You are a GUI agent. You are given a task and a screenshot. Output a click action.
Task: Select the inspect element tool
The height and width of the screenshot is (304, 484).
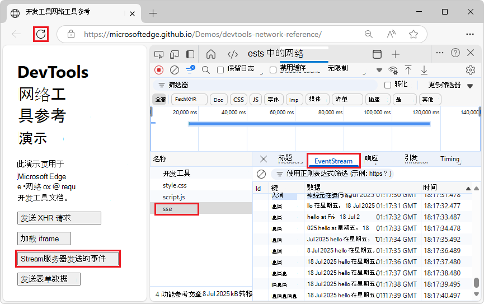coord(159,55)
